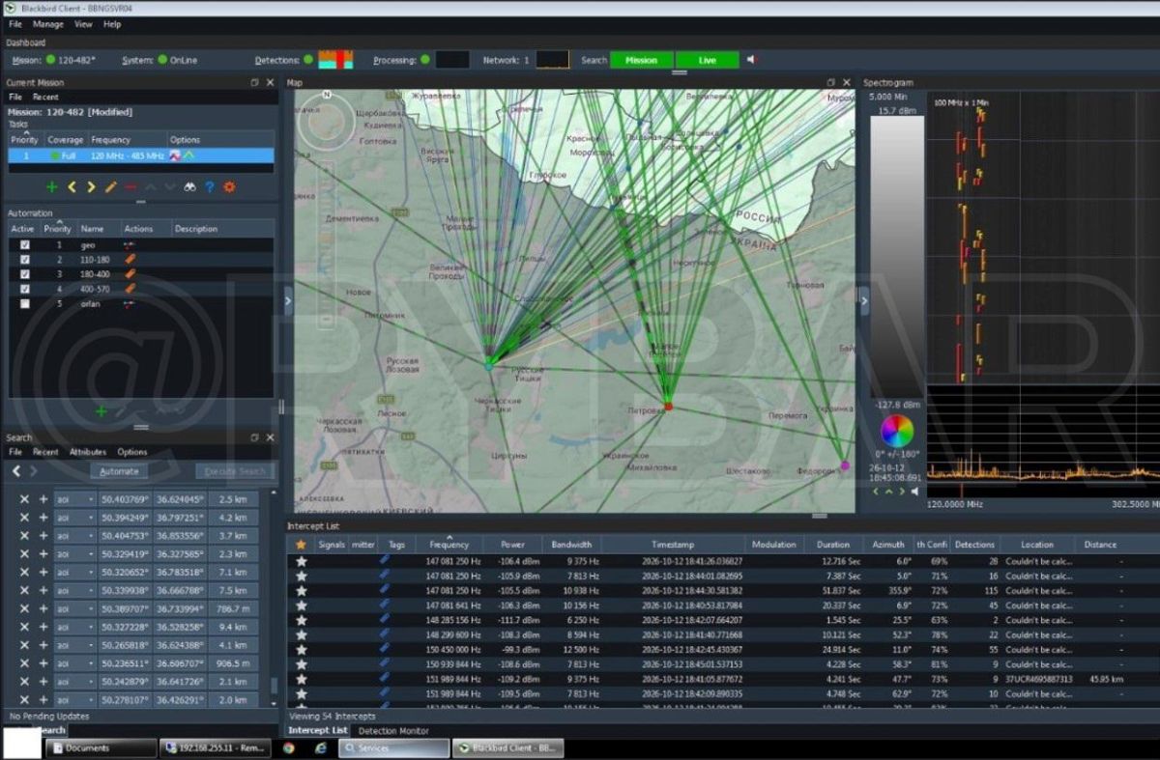Open the blue question mark help icon
The height and width of the screenshot is (760, 1160).
click(209, 186)
